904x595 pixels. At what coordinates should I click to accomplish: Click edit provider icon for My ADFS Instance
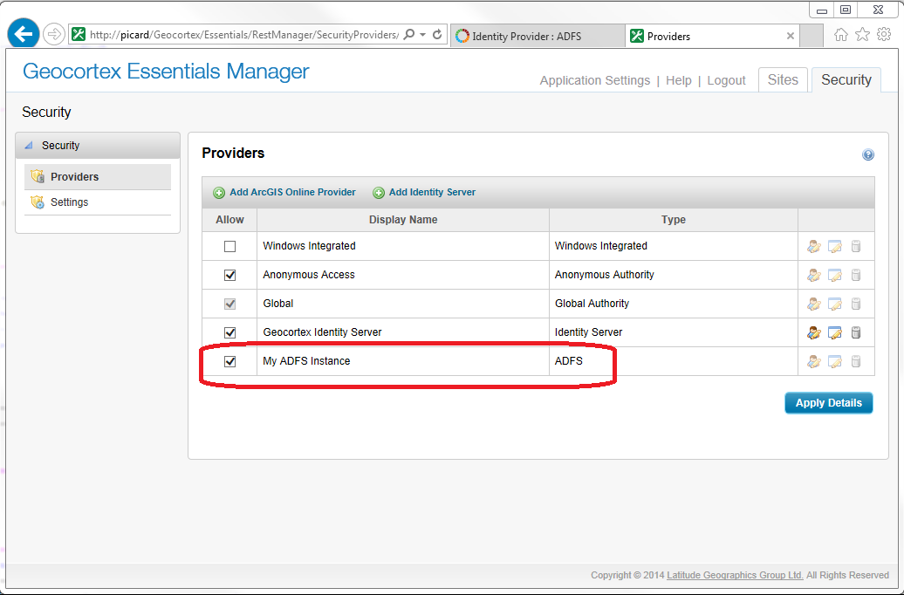[x=834, y=361]
